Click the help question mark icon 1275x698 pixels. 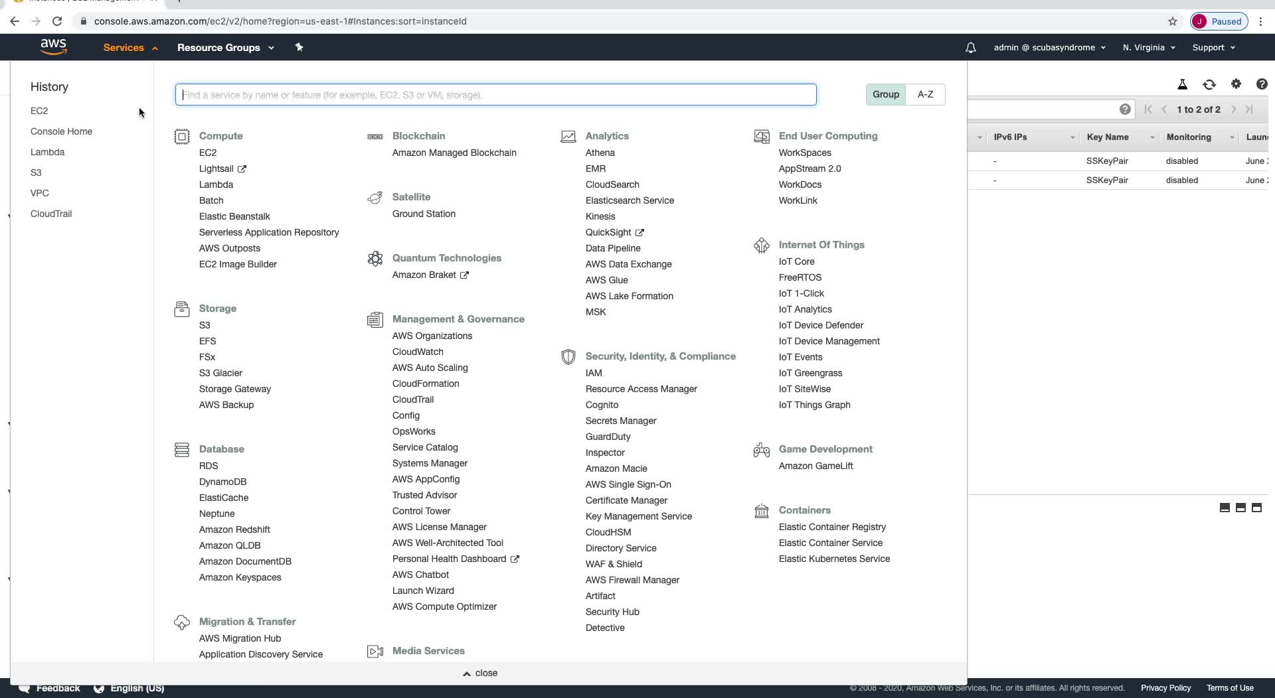[x=1261, y=84]
